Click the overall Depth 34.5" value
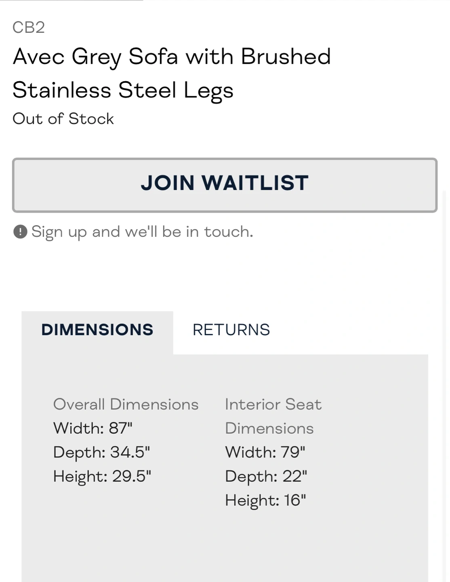 point(101,452)
